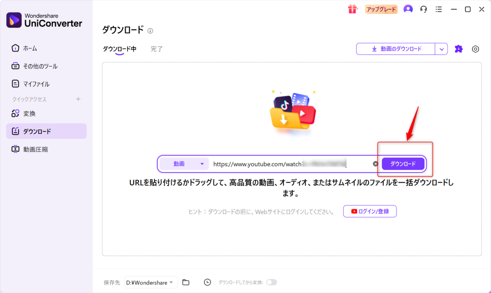
Task: Toggle ダウンロードしてから変換 switch
Action: click(271, 282)
